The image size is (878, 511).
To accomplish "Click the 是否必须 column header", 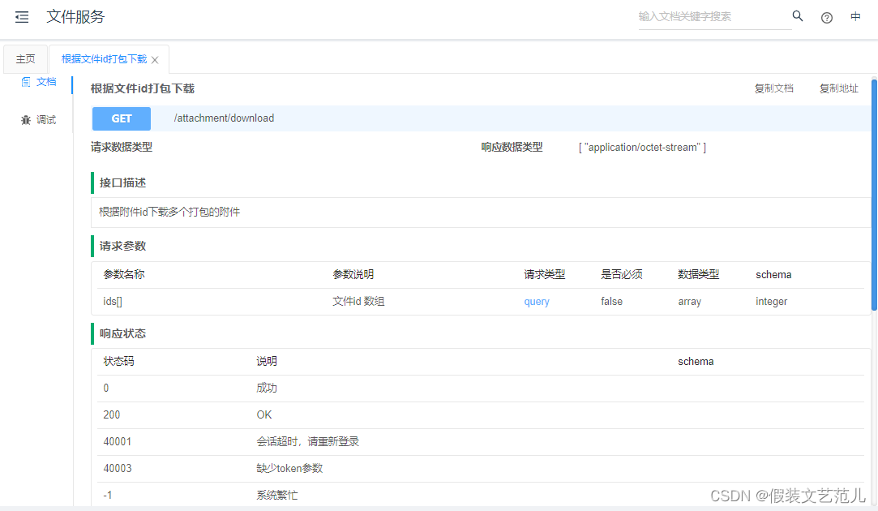I will (622, 274).
